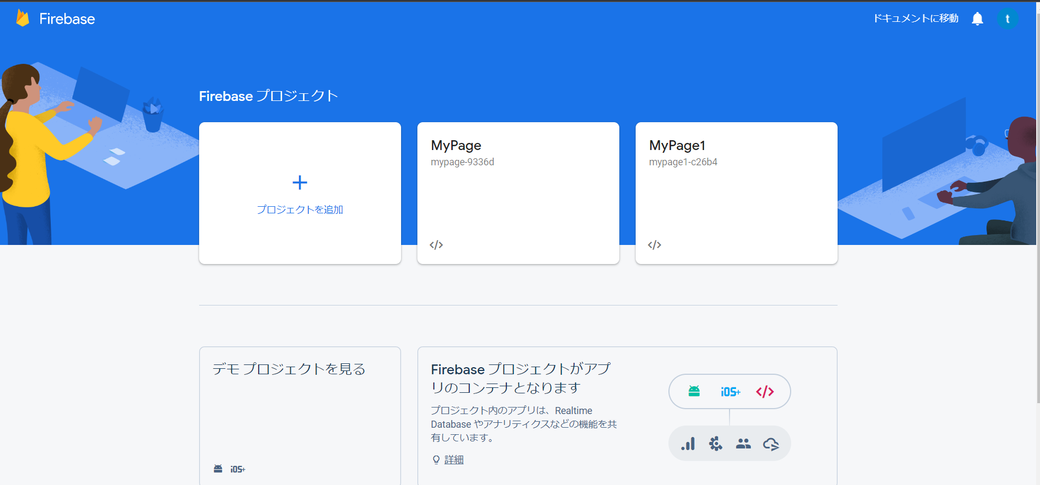Click the lightbulb icon beside 詳細
Screen dimensions: 1040x485
pyautogui.click(x=436, y=459)
